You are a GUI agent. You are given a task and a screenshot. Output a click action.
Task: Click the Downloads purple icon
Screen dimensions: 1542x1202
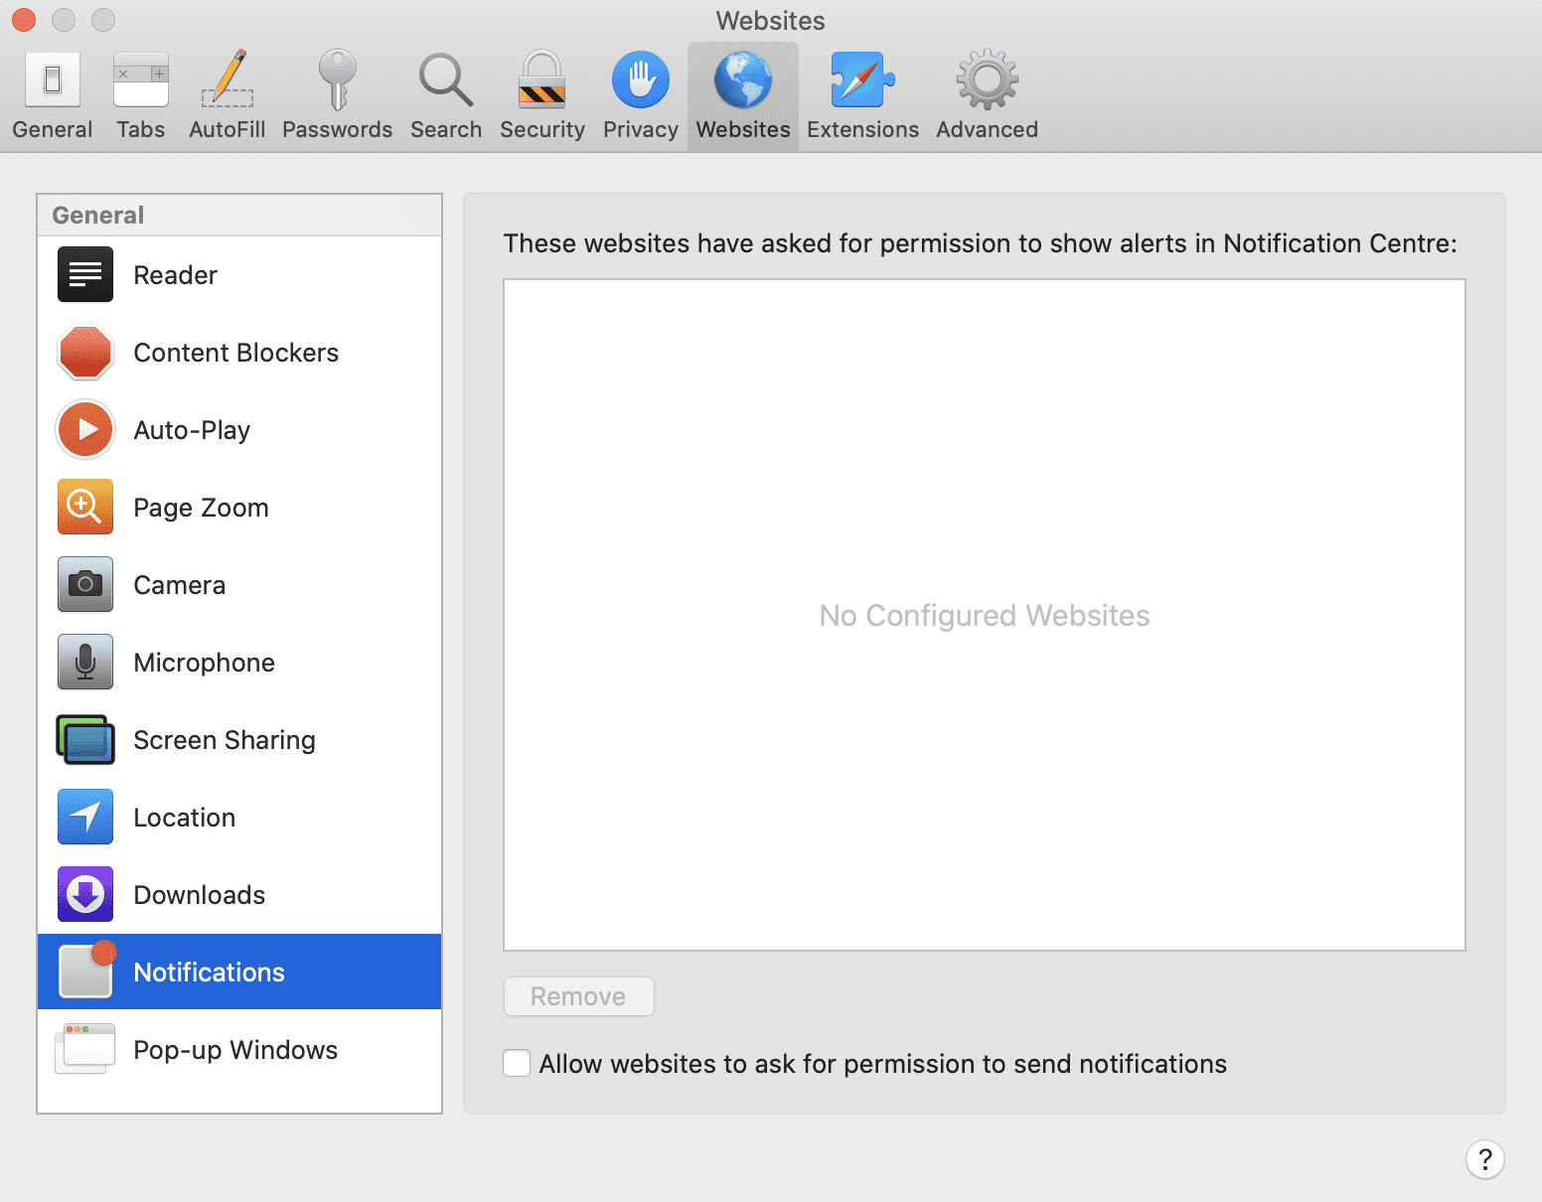tap(85, 894)
